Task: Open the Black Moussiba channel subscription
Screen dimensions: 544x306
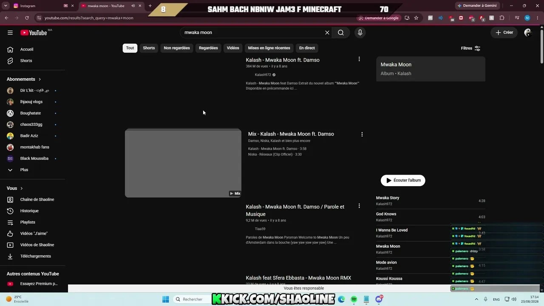Action: [33, 159]
